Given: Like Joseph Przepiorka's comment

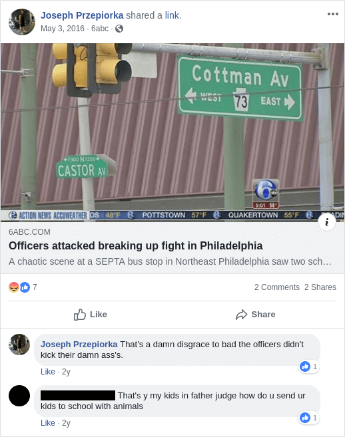Looking at the screenshot, I should 48,372.
